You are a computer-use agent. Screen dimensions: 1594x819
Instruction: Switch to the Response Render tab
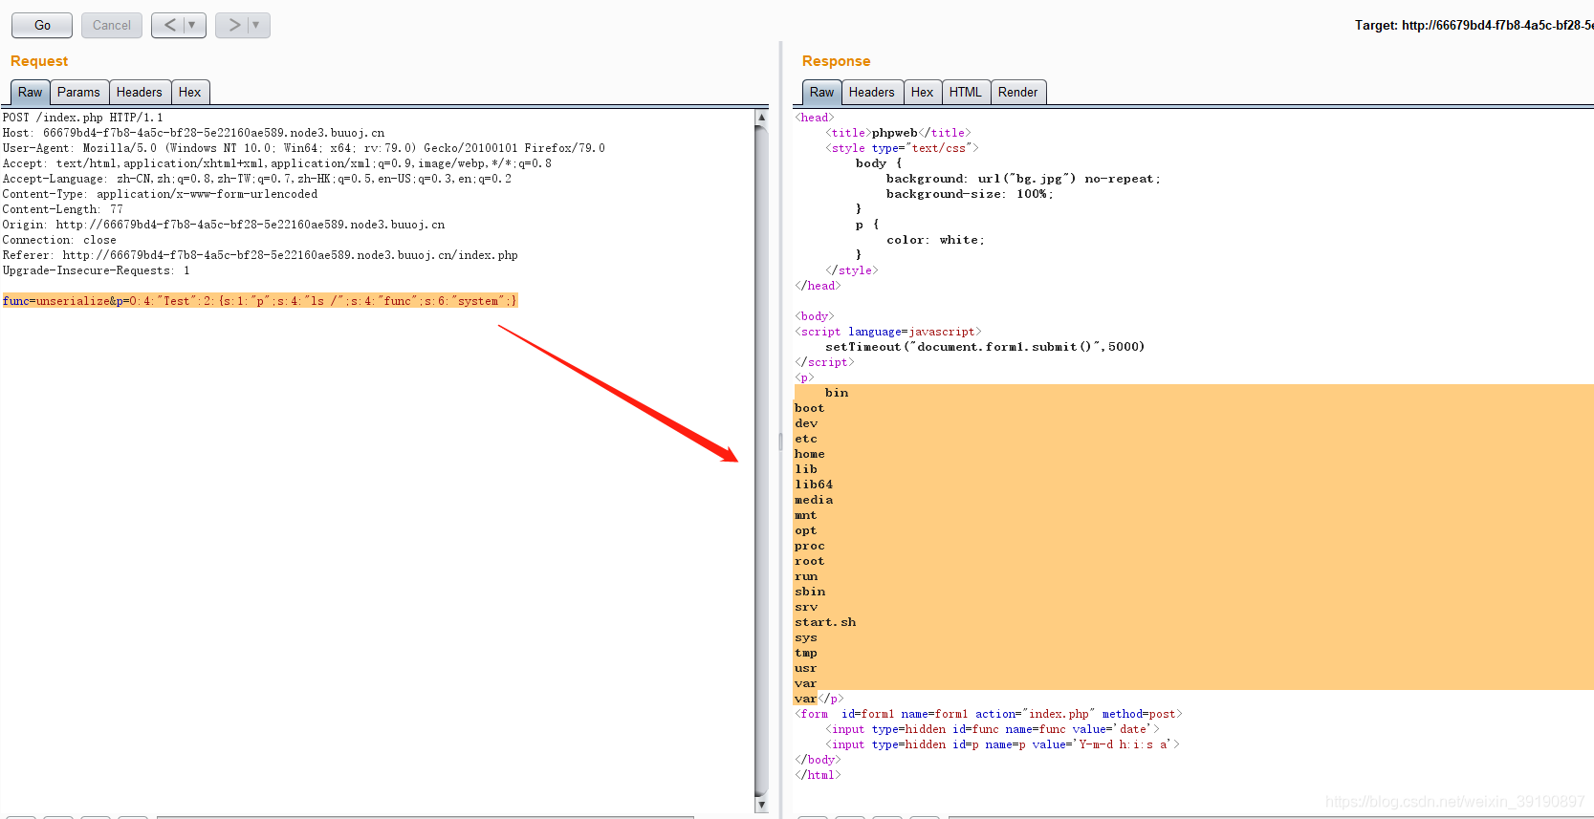pyautogui.click(x=1018, y=93)
